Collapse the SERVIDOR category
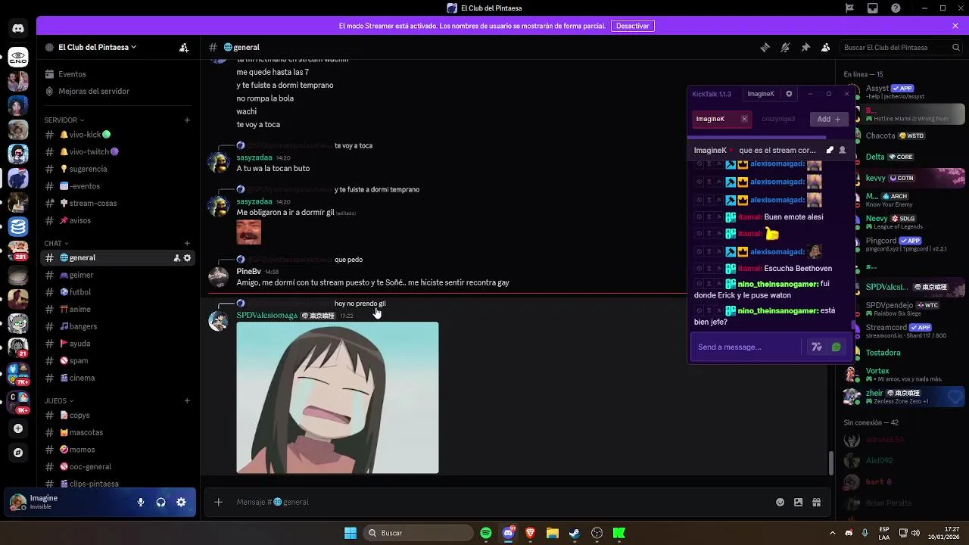The width and height of the screenshot is (969, 545). click(64, 120)
